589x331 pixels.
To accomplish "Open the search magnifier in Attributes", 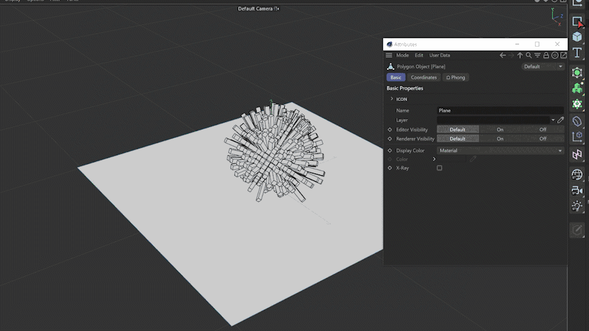I will [528, 55].
